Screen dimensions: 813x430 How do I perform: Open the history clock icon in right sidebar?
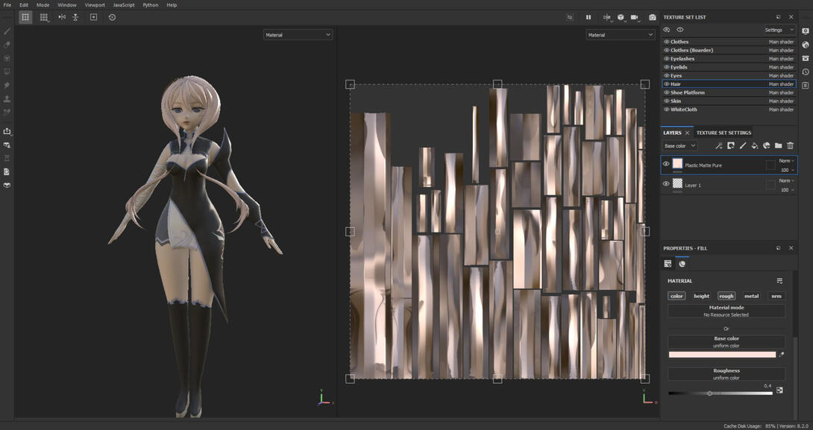coord(806,72)
